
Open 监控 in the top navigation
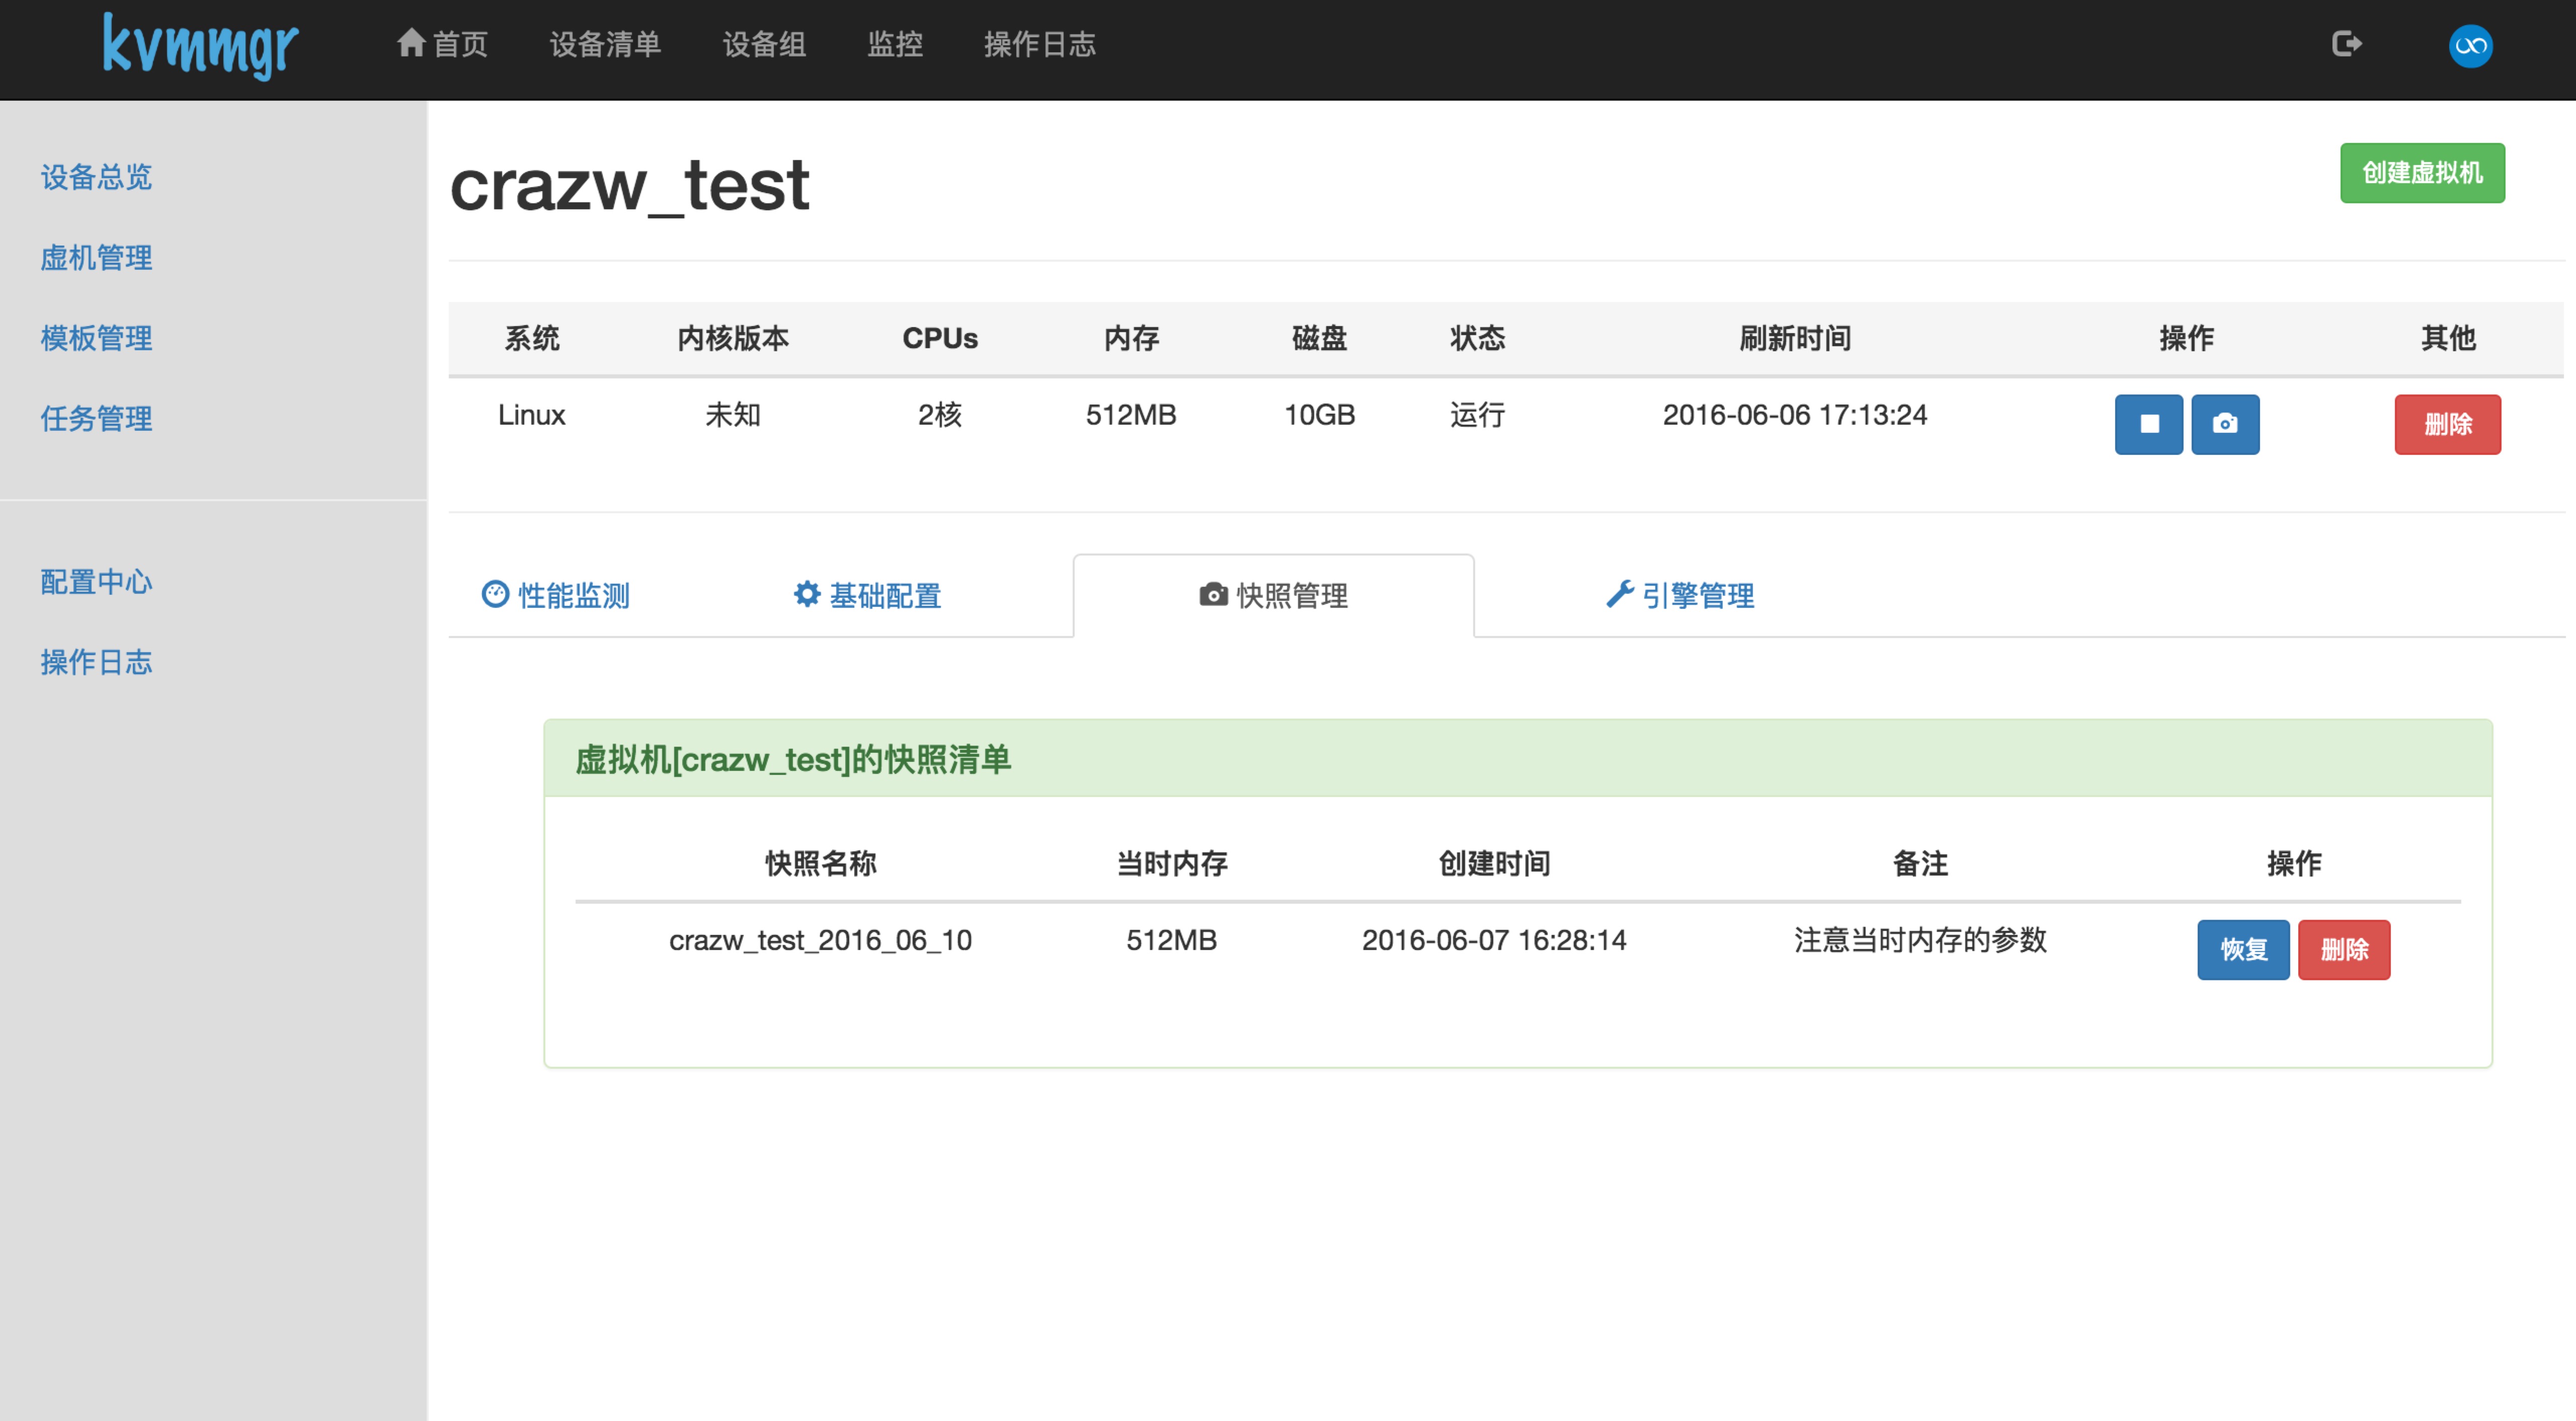894,44
